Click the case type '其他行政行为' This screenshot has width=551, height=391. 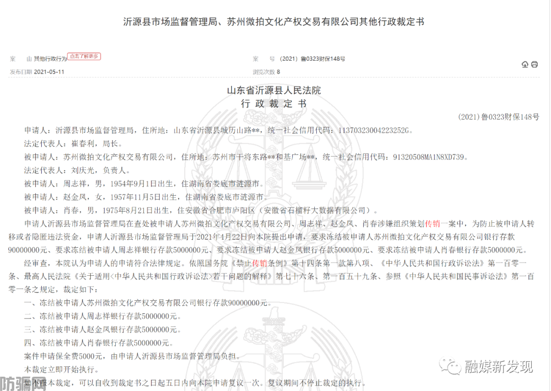pyautogui.click(x=50, y=59)
